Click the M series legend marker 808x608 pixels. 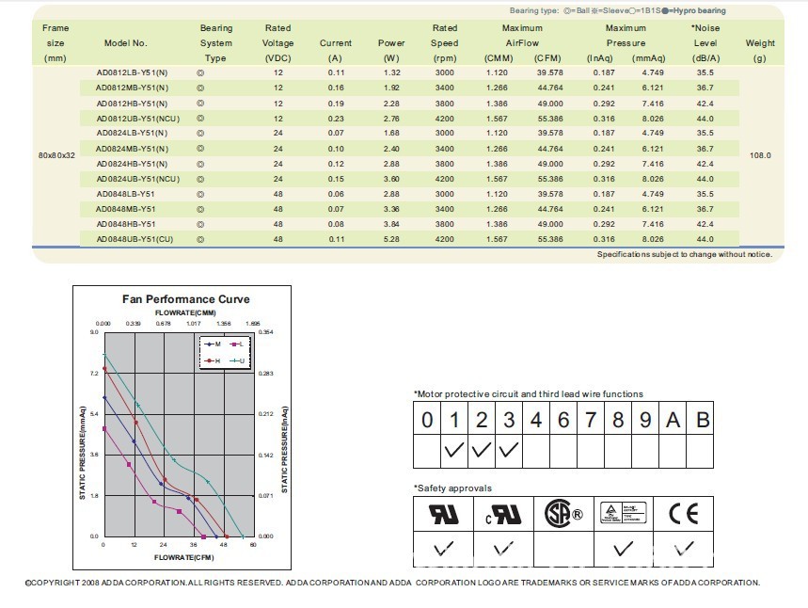tap(213, 345)
